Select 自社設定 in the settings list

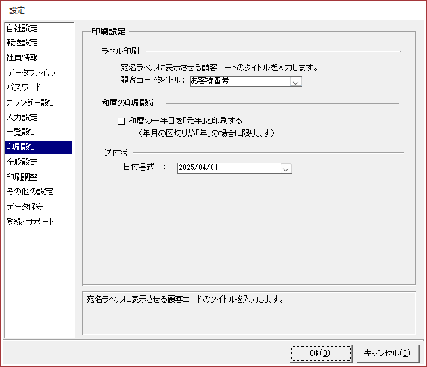point(22,28)
